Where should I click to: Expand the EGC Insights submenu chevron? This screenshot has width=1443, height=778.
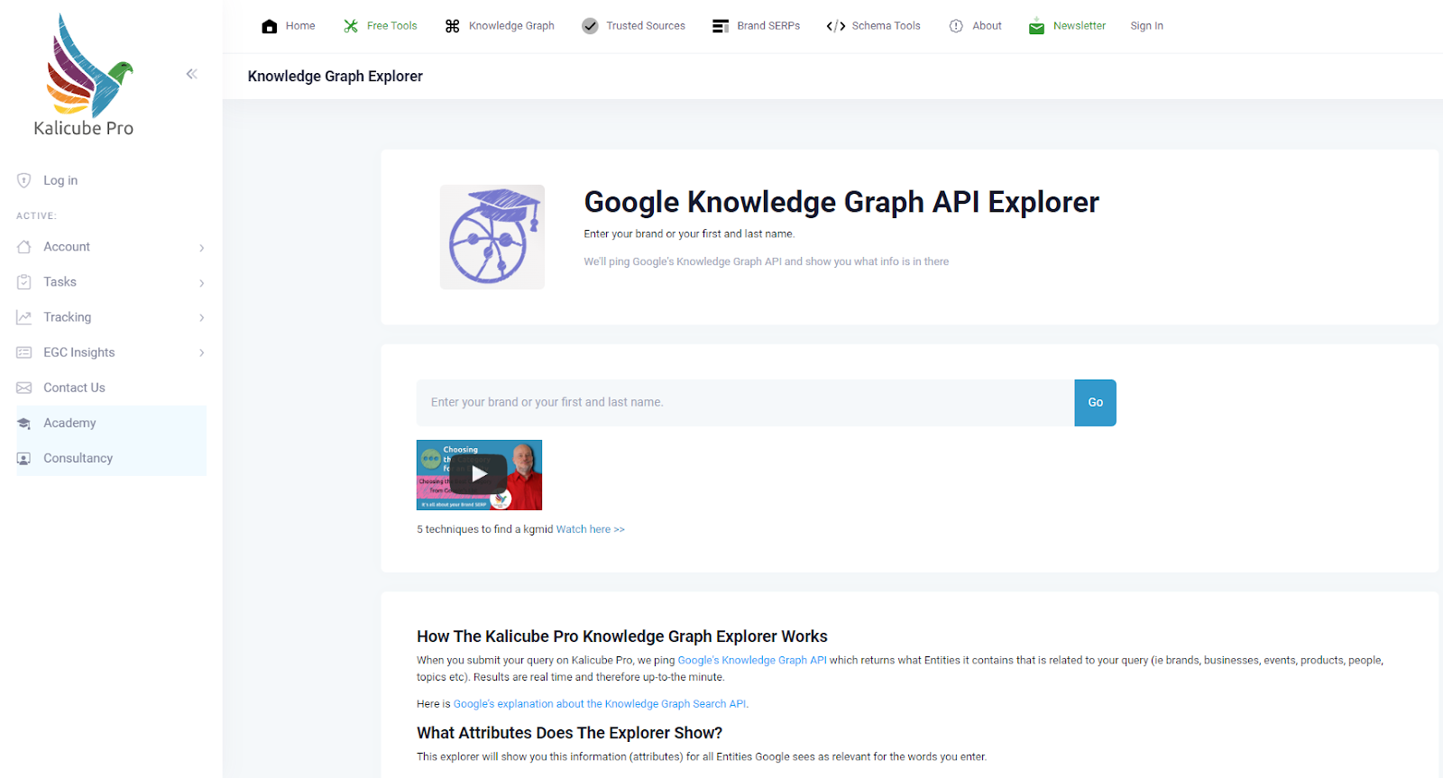click(x=202, y=352)
